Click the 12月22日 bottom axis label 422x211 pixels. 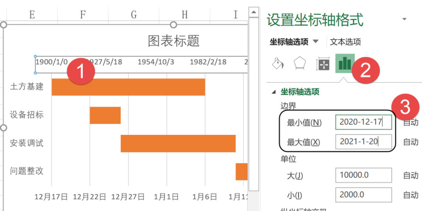click(x=90, y=197)
